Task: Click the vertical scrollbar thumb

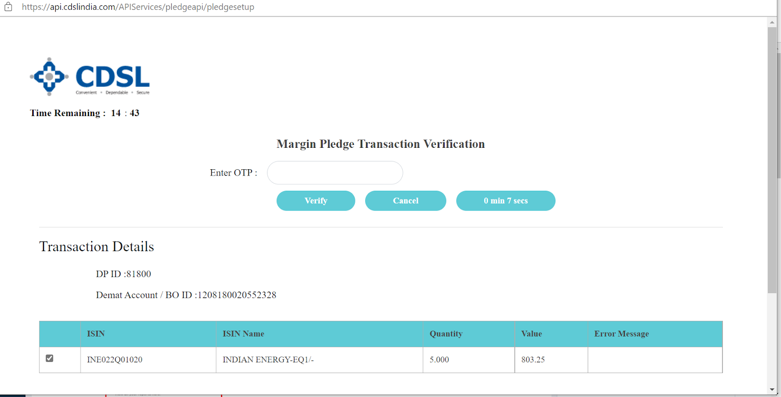Action: (x=772, y=160)
